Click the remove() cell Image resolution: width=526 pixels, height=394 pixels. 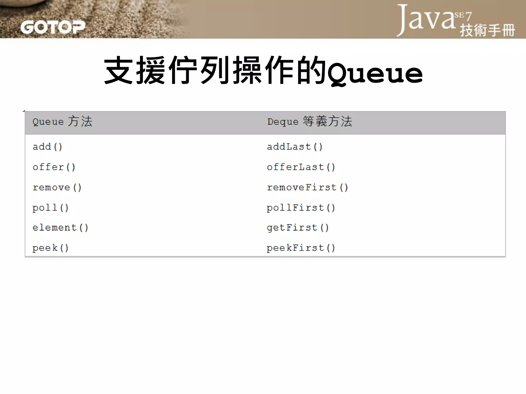[57, 187]
